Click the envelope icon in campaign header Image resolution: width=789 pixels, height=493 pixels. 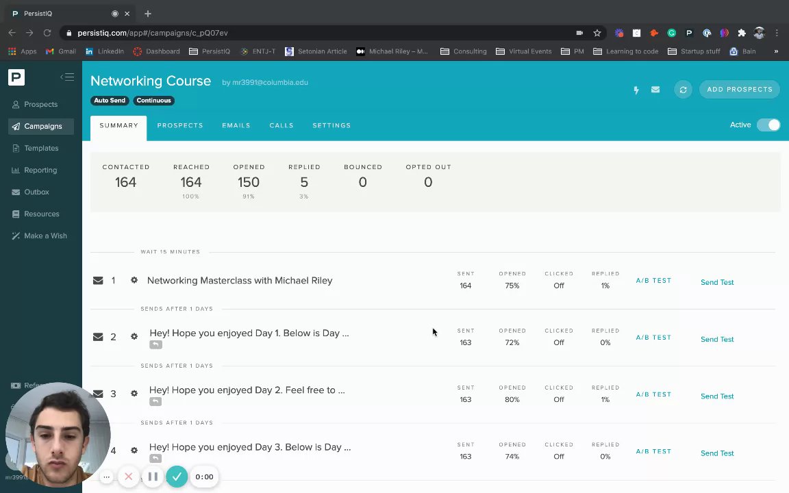[x=655, y=90]
